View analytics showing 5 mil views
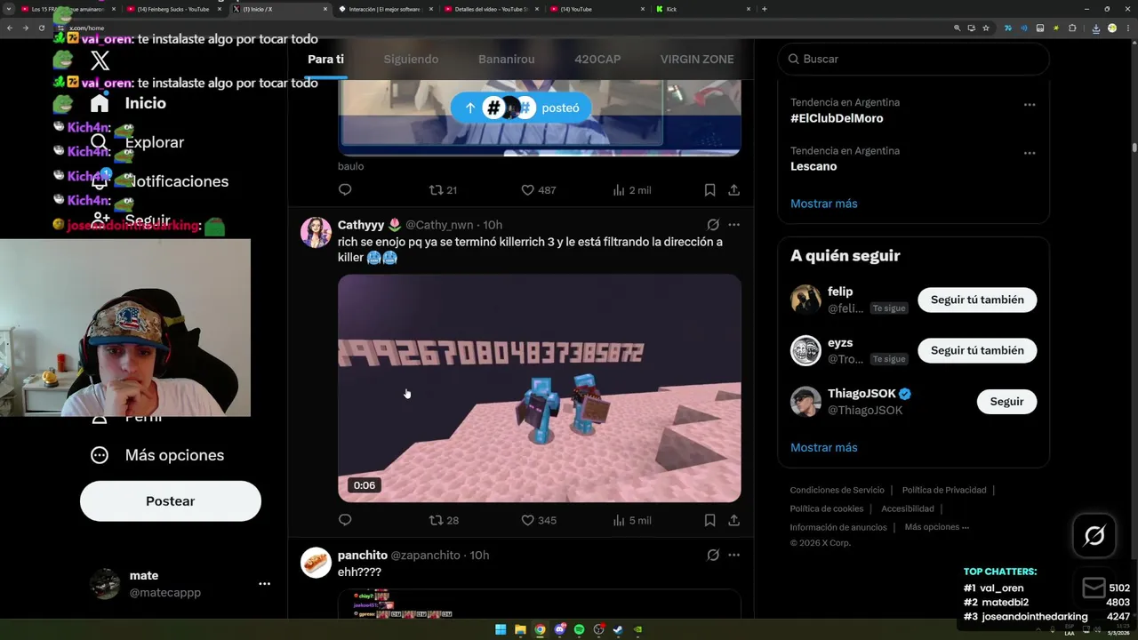Screen dimensions: 1138x640 (632, 520)
